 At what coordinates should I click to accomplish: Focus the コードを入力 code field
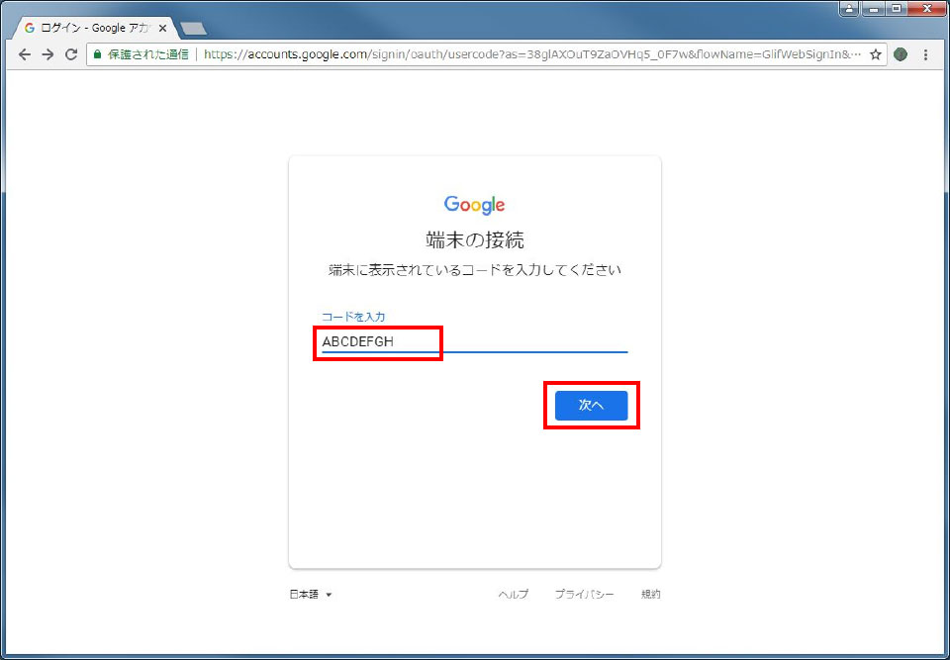click(x=474, y=341)
